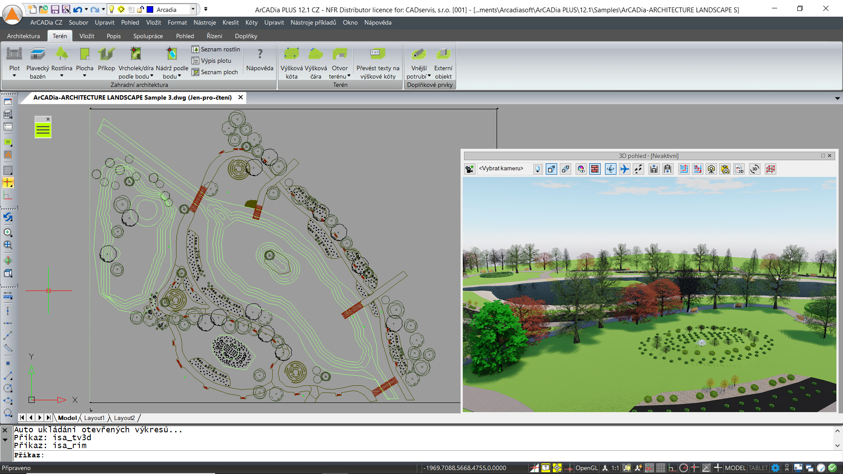Open the 3D settings checklist icon

point(739,169)
